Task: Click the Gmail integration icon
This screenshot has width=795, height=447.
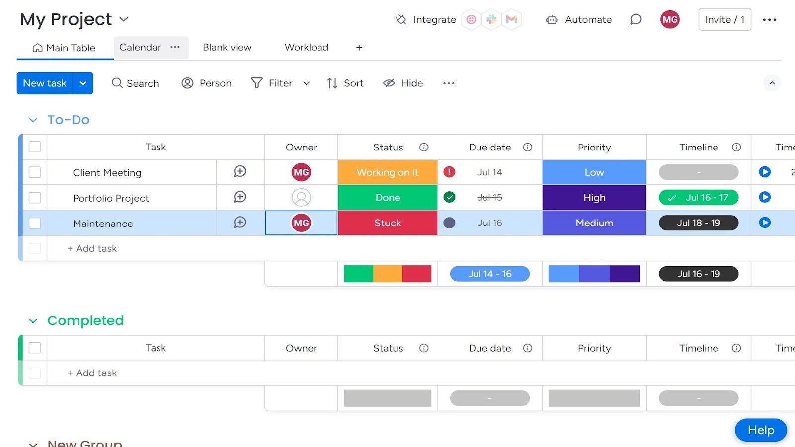Action: click(x=512, y=20)
